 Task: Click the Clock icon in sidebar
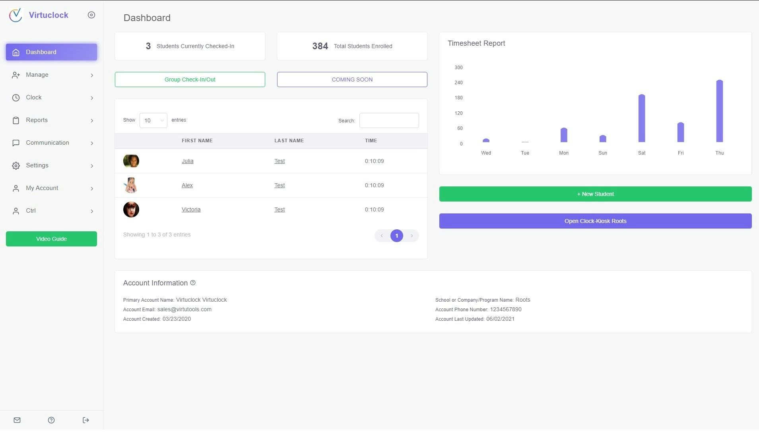point(16,97)
